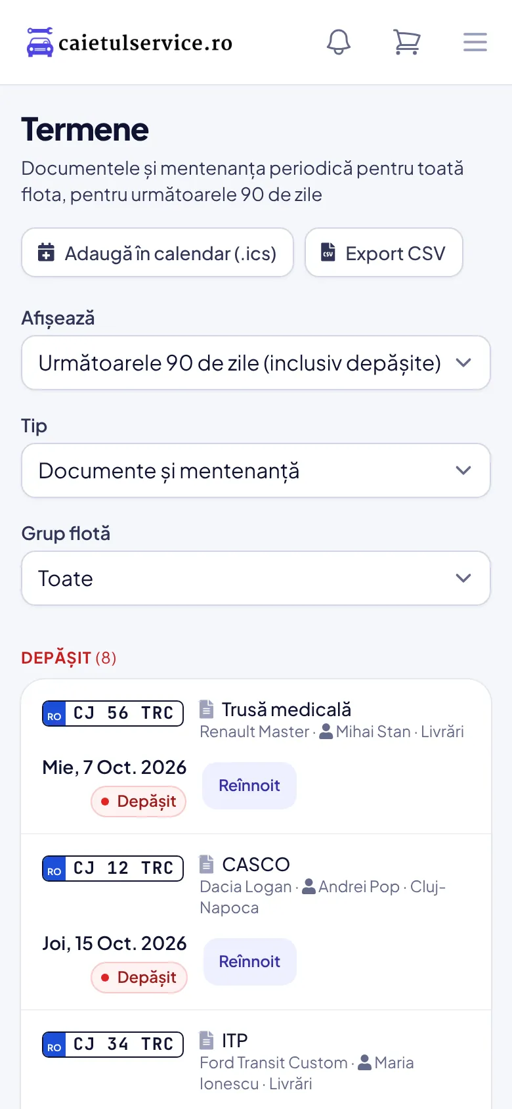Viewport: 512px width, 1109px height.
Task: Open the hamburger menu
Action: [475, 42]
